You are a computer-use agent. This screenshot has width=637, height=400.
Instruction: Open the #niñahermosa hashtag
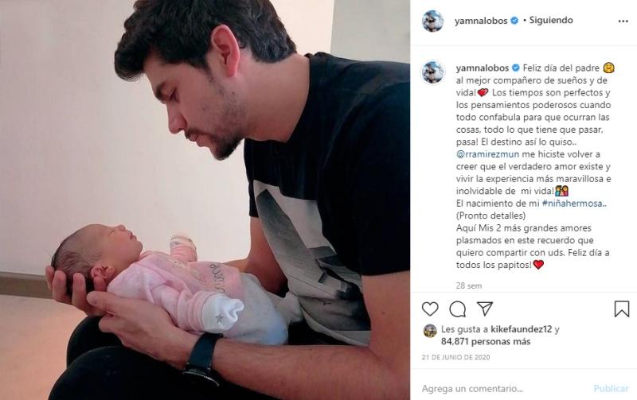pyautogui.click(x=574, y=204)
